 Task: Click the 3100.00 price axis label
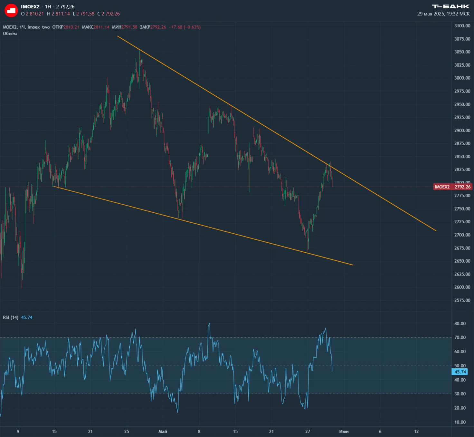pyautogui.click(x=462, y=26)
